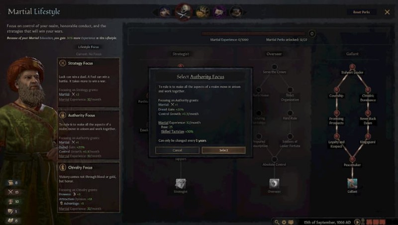Viewport: 398px width, 225px height.
Task: Open the Intrigue lifestyle purple icon
Action: [219, 11]
